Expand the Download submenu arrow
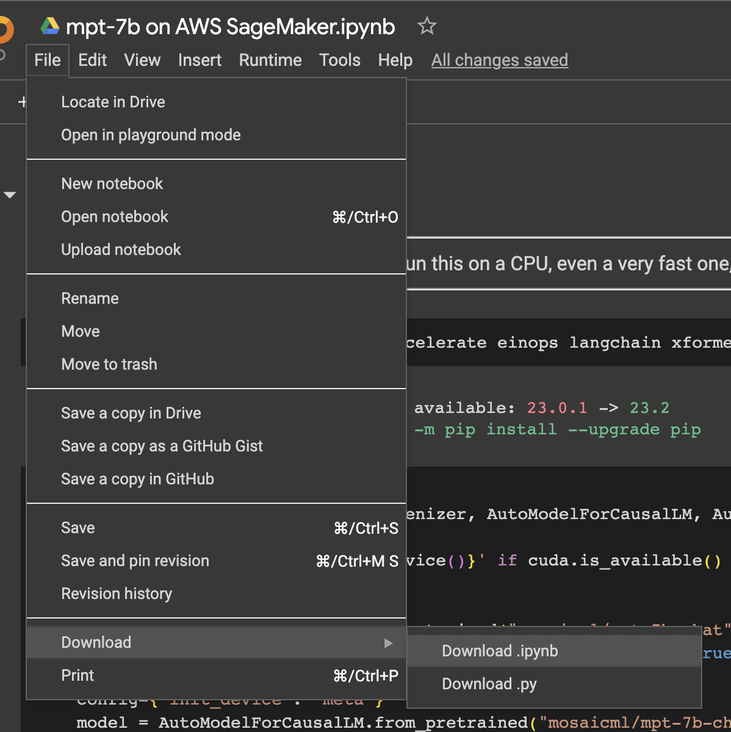 click(388, 643)
